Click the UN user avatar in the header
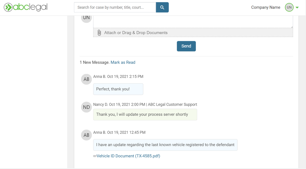This screenshot has width=306, height=169. click(x=289, y=7)
